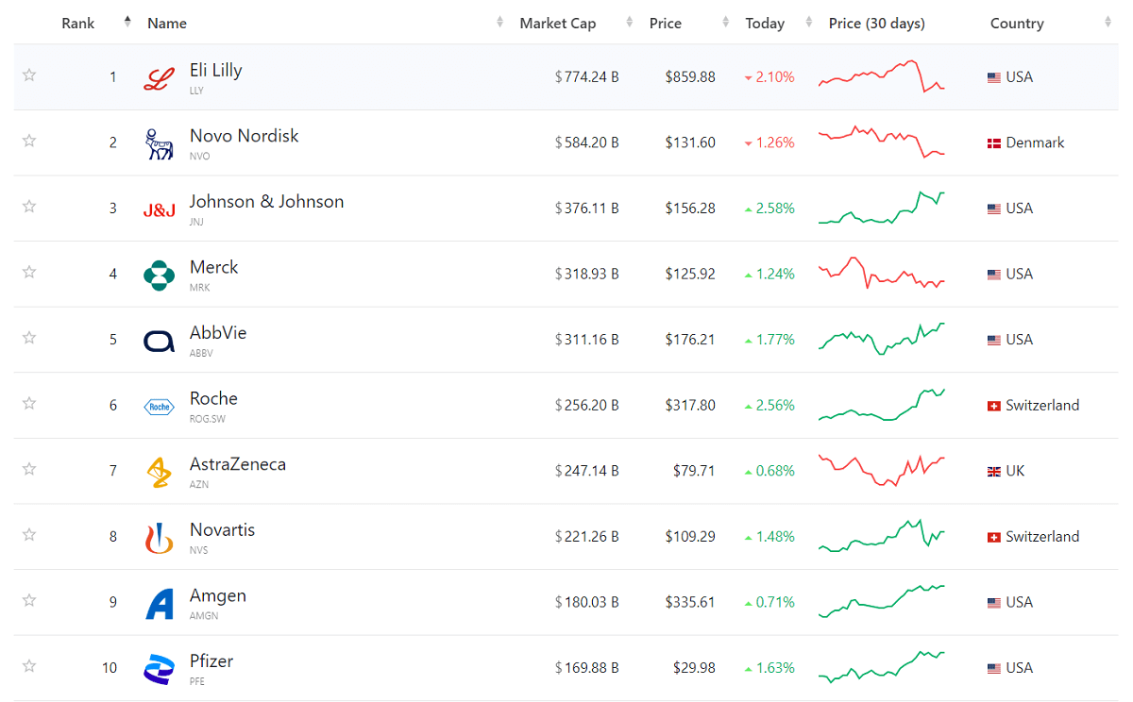This screenshot has height=702, width=1133.
Task: View Merck's 30-day price sparkline
Action: click(x=882, y=272)
